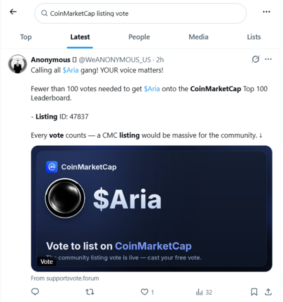Open the search options three-dot menu
This screenshot has height=302, width=283.
tap(266, 12)
